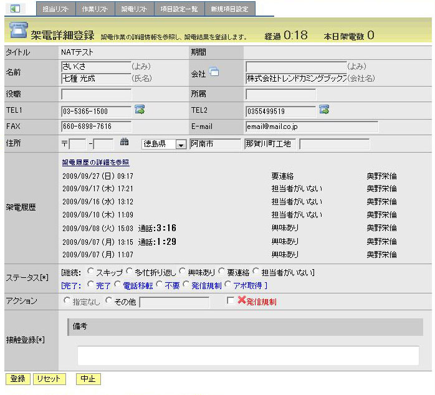Image resolution: width=435 pixels, height=395 pixels.
Task: Select the 発信規制 status radio button
Action: (186, 284)
